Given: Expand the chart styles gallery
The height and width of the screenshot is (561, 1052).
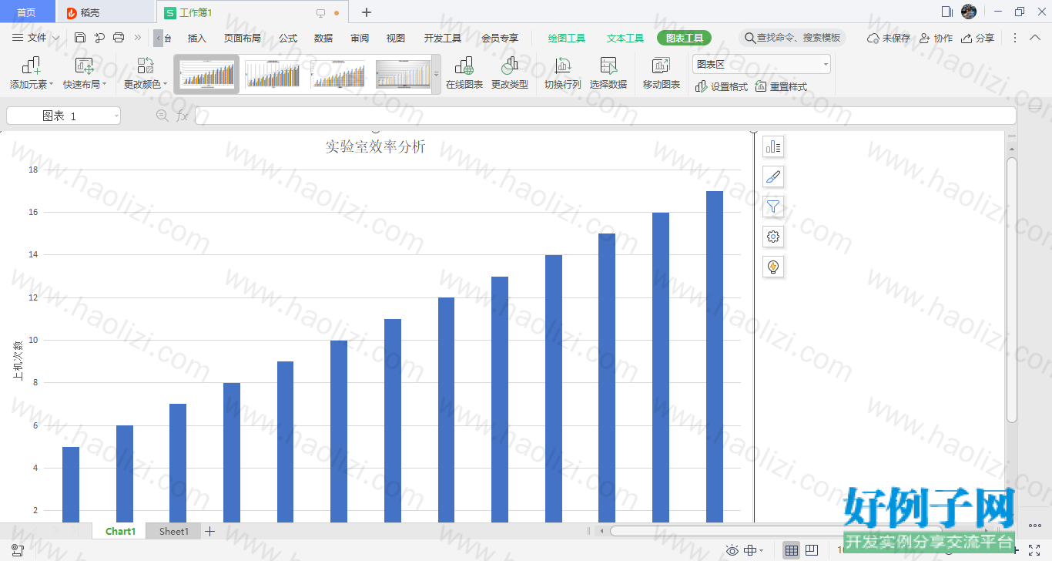Looking at the screenshot, I should pos(437,75).
